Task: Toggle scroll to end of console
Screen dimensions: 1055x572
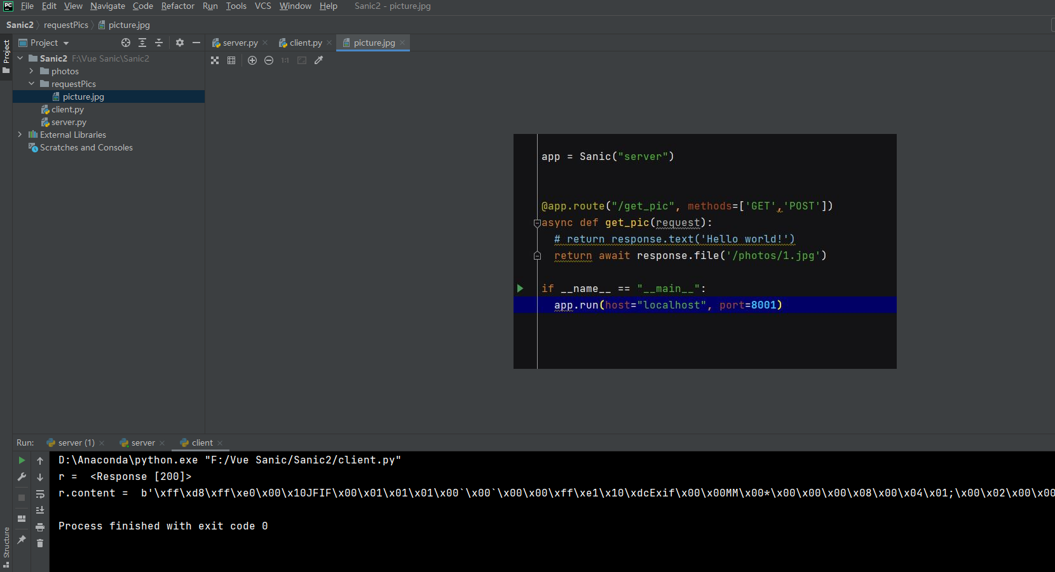Action: [40, 510]
